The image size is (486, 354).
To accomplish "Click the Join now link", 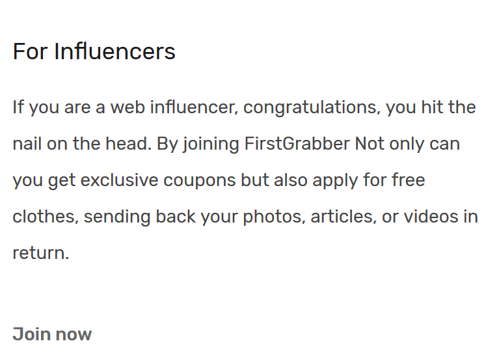I will 52,334.
